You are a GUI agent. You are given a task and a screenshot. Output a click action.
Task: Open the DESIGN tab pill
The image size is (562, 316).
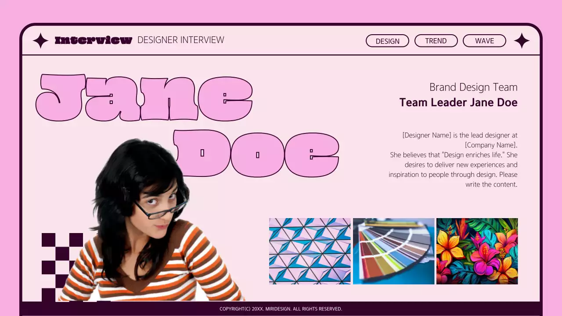[387, 41]
